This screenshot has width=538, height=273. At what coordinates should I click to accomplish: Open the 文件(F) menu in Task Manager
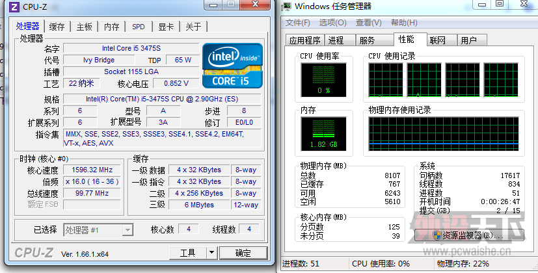(x=298, y=23)
